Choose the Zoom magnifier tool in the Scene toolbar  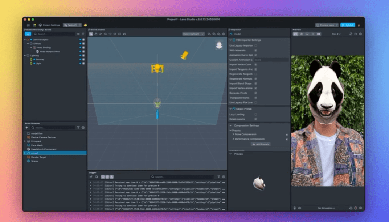105,34
